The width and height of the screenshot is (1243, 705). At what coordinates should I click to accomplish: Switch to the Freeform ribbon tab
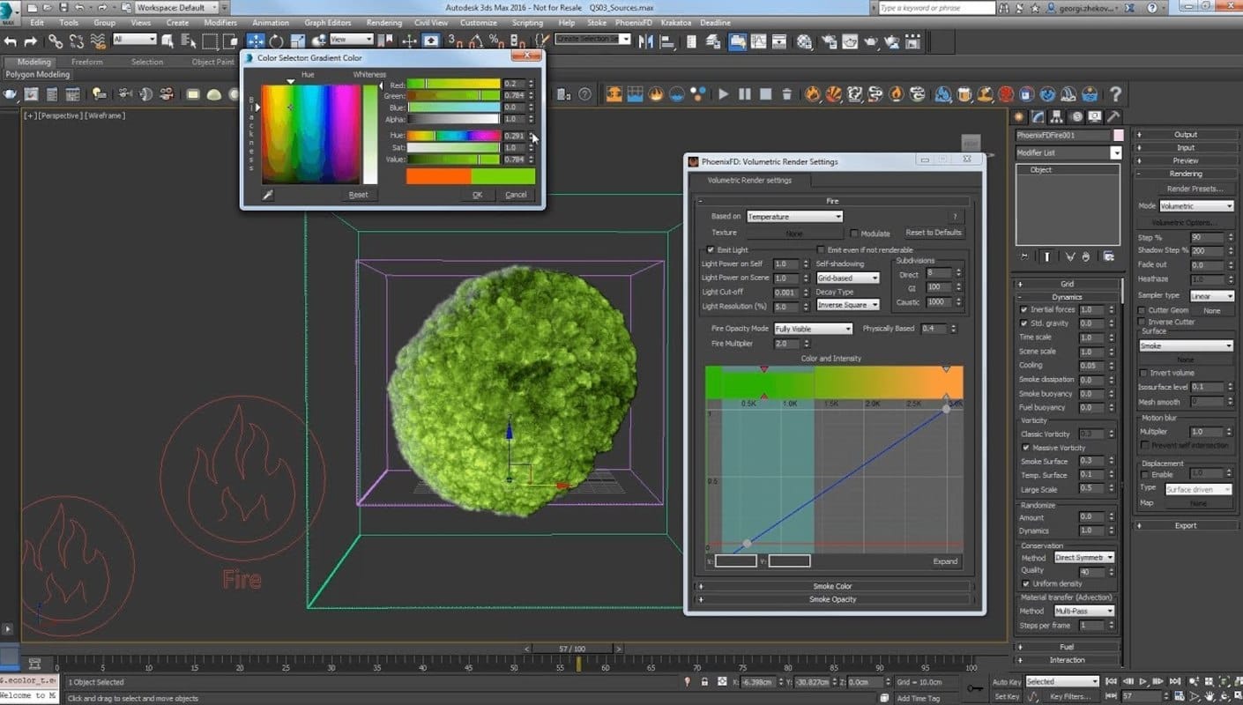[x=86, y=63]
